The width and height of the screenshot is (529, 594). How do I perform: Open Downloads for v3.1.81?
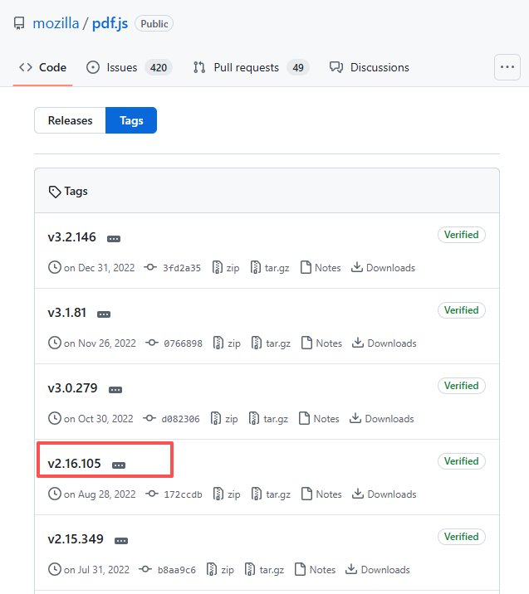(385, 343)
